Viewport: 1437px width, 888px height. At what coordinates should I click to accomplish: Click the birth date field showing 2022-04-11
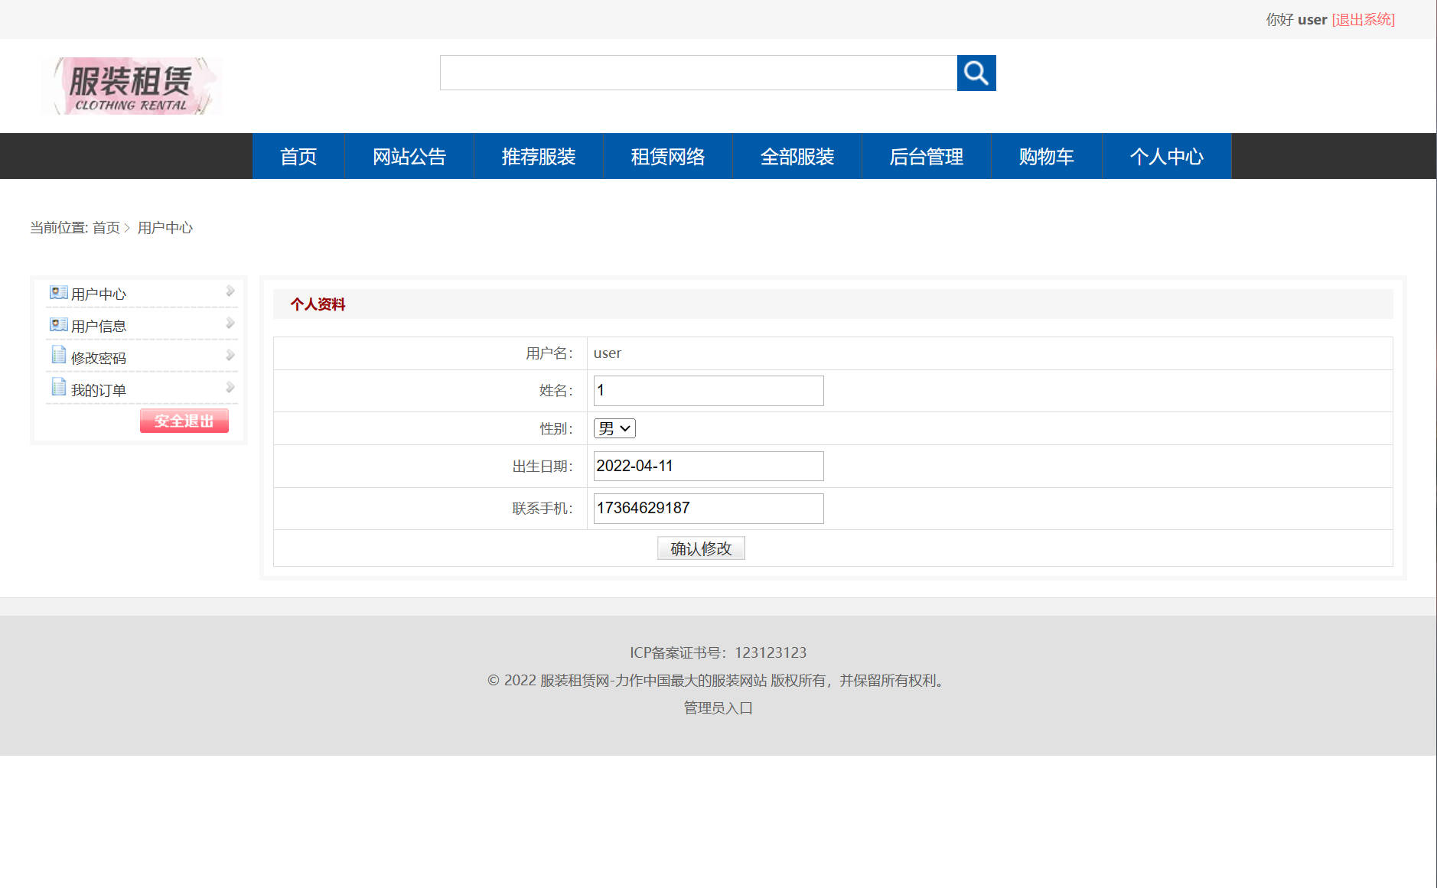[x=708, y=466]
